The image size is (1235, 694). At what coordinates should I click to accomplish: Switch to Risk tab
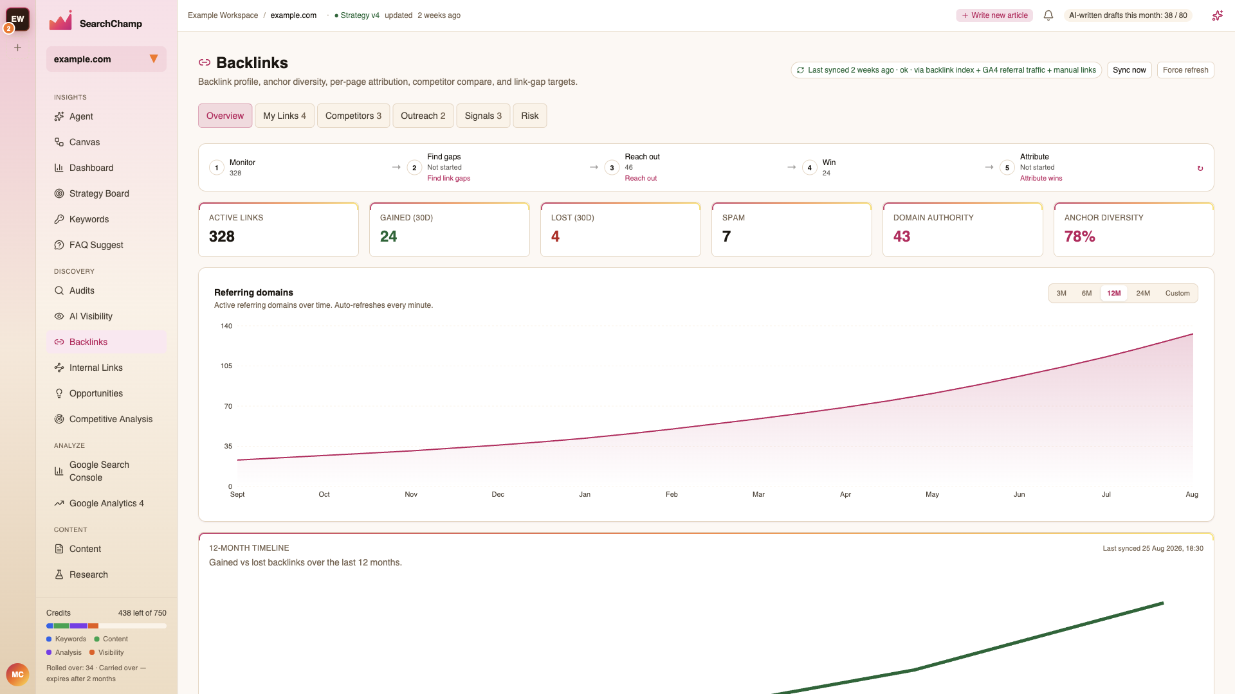[x=530, y=116]
